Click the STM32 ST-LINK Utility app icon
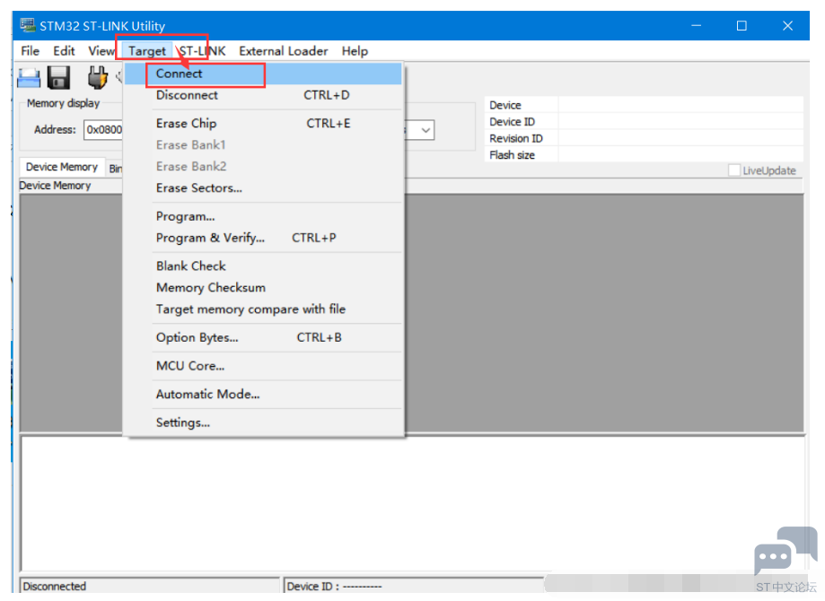Screen dimensions: 825x601 click(x=27, y=25)
